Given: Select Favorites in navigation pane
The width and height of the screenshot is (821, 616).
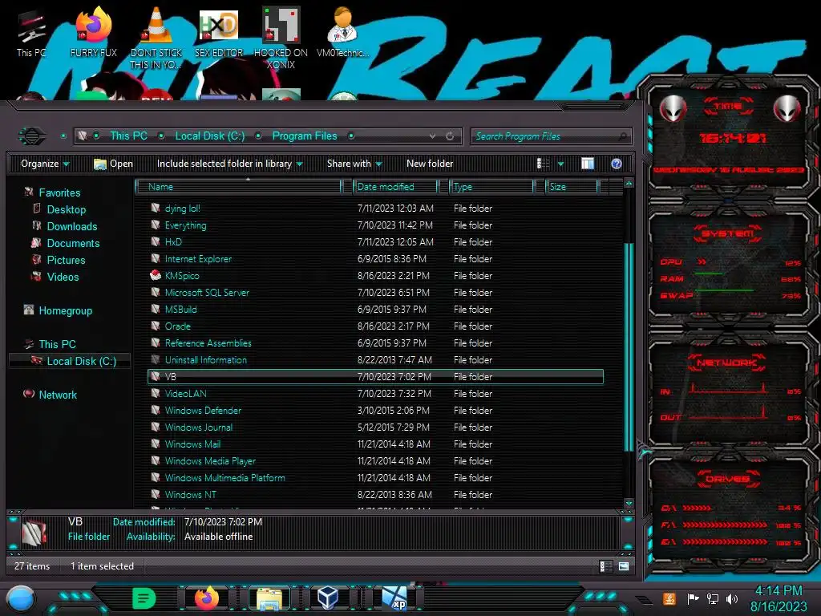Looking at the screenshot, I should [59, 192].
